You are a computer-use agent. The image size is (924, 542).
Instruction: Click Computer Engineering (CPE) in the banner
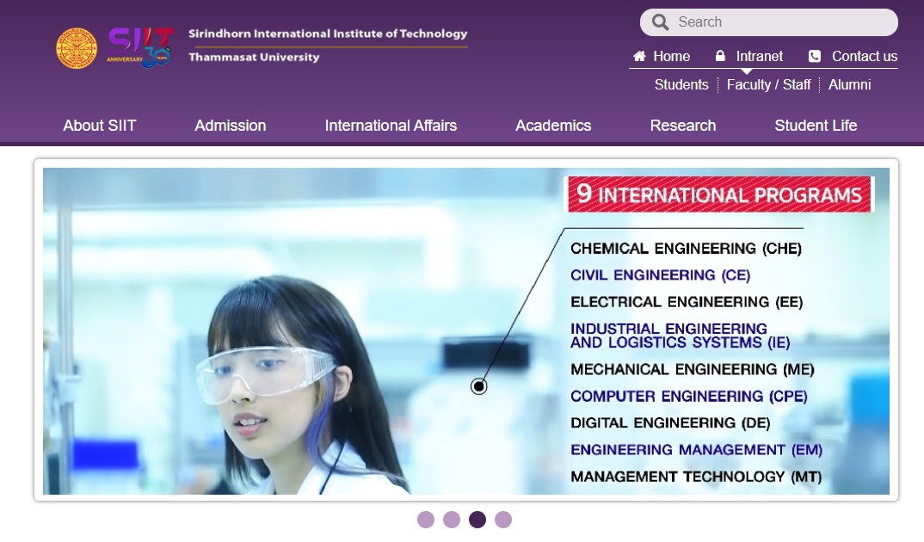tap(689, 397)
